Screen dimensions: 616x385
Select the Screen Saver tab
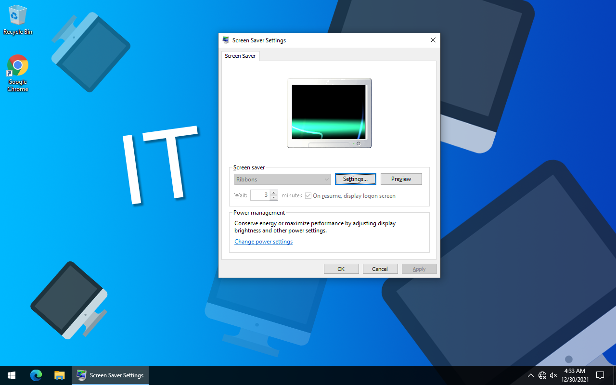click(x=240, y=56)
